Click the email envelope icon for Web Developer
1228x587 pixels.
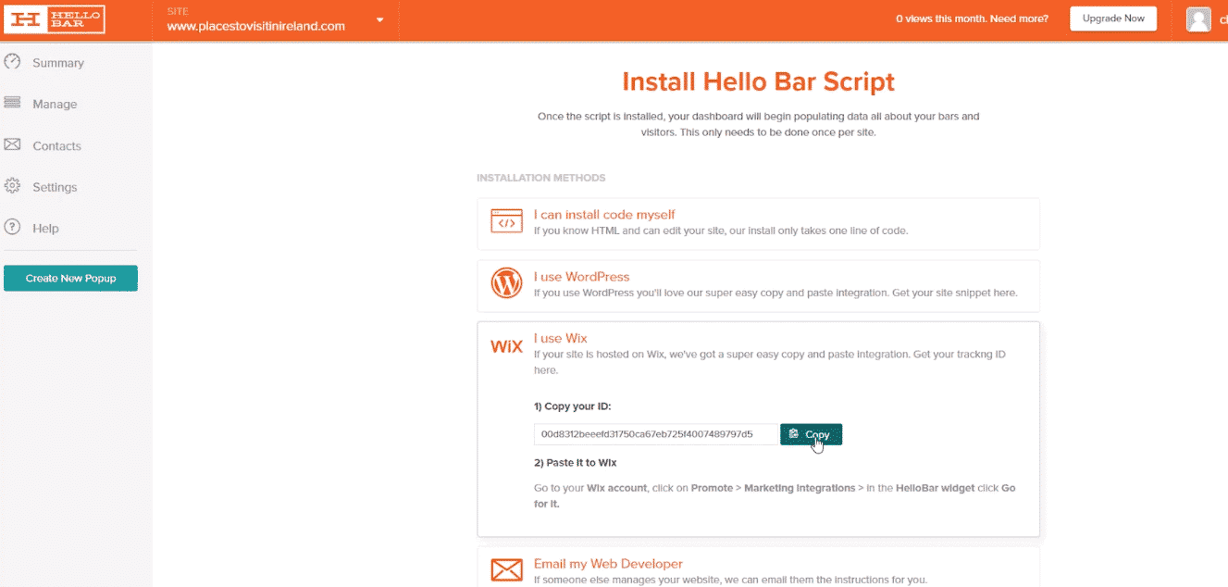(x=506, y=570)
